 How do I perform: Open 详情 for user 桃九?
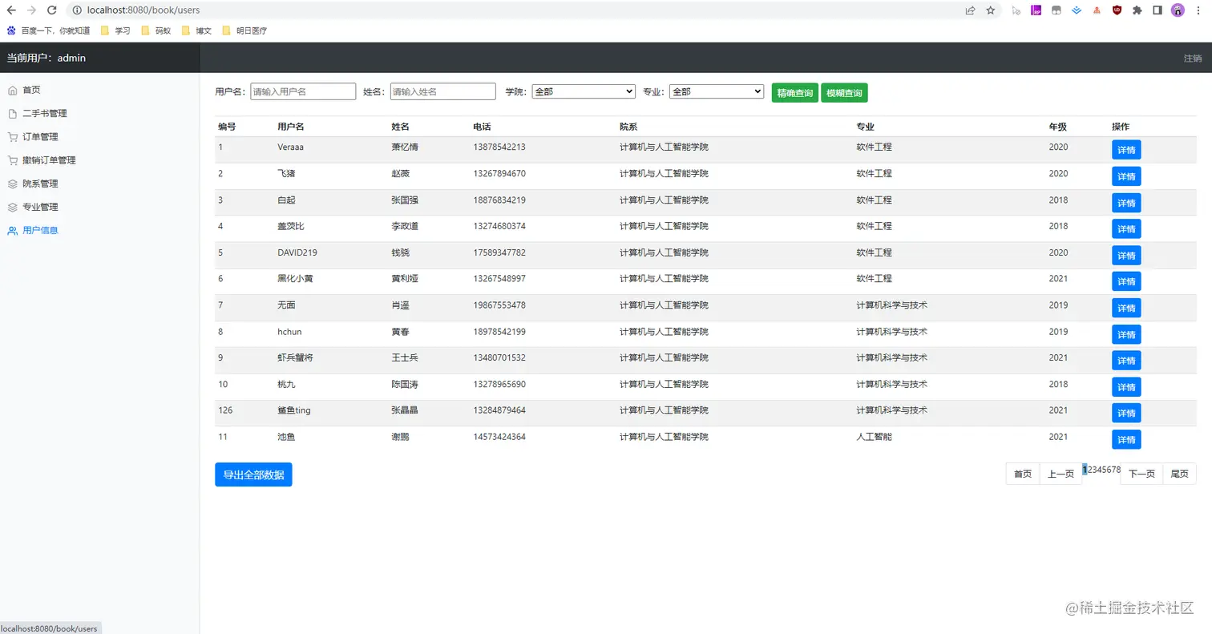click(x=1126, y=386)
